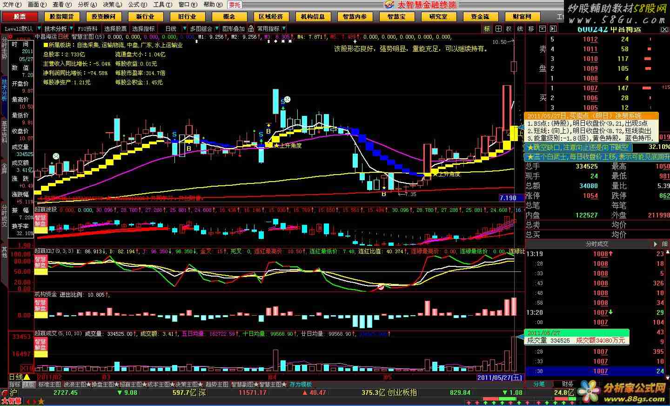Click the grid layout icon beside 标
This screenshot has width=670, height=406.
click(498, 28)
